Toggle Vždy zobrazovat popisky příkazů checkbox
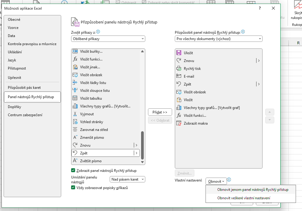 pyautogui.click(x=73, y=188)
